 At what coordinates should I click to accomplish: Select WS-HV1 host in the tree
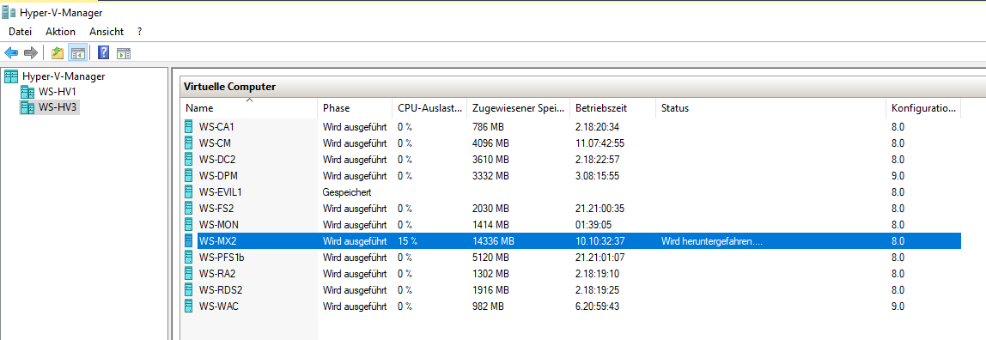click(x=58, y=93)
